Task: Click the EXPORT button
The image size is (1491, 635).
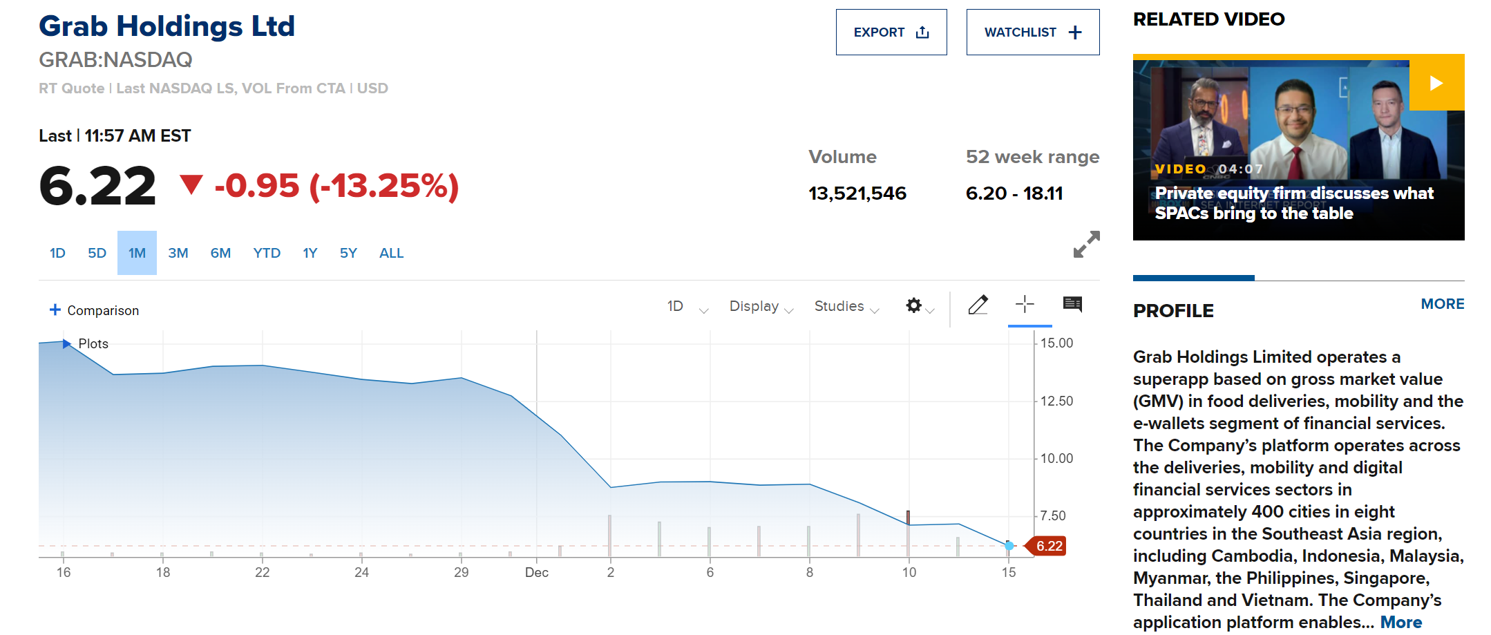Action: click(x=891, y=32)
